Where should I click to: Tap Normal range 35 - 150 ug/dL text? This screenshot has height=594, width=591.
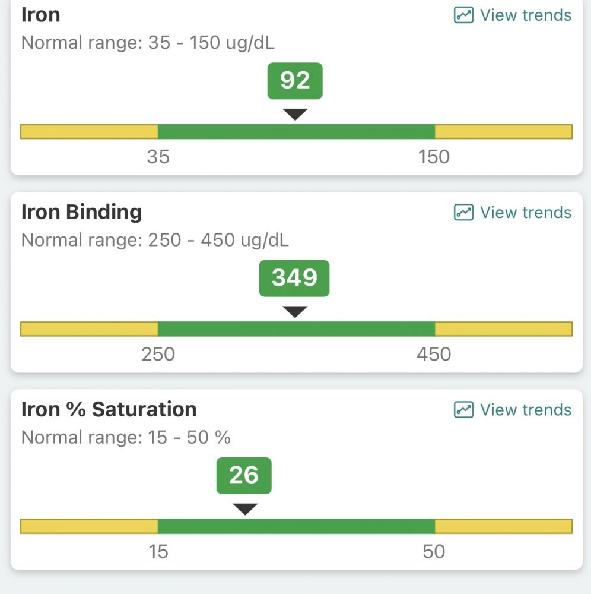148,43
